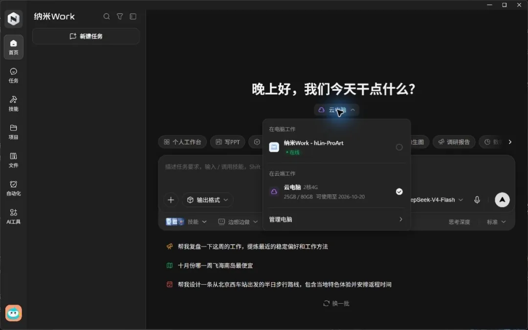Open the 输出格式 dropdown
This screenshot has height=330, width=528.
coord(208,200)
